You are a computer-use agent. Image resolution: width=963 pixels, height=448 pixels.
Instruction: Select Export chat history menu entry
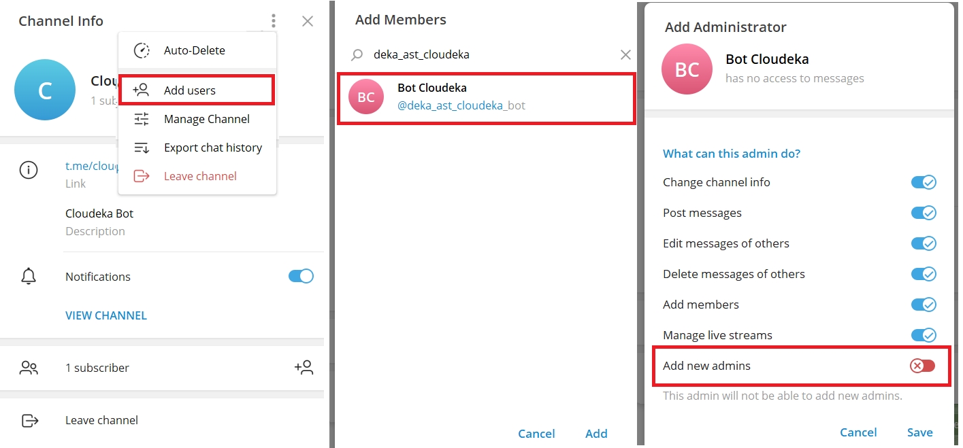212,148
